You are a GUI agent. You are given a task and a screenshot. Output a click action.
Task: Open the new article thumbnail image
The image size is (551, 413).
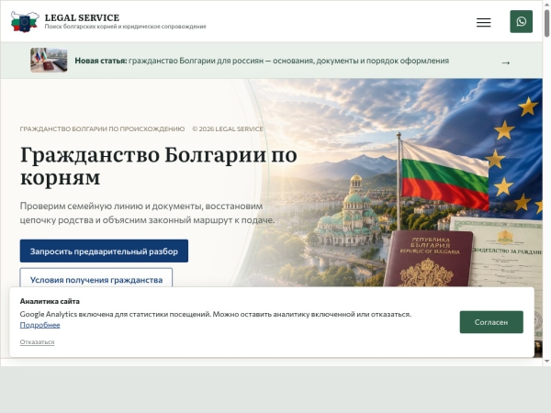pyautogui.click(x=49, y=60)
